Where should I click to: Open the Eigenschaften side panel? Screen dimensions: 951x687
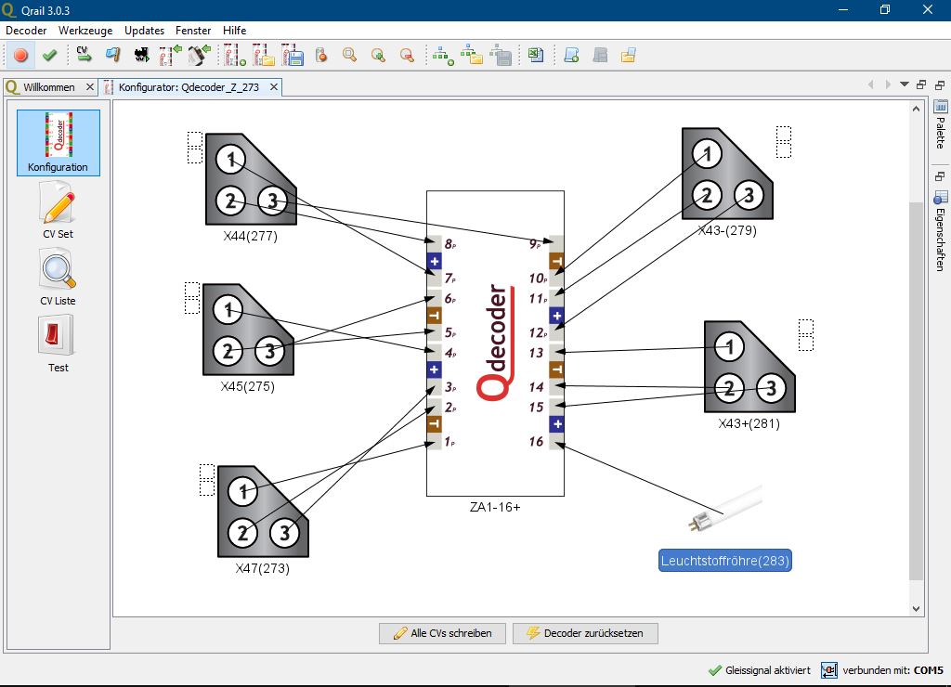coord(940,232)
